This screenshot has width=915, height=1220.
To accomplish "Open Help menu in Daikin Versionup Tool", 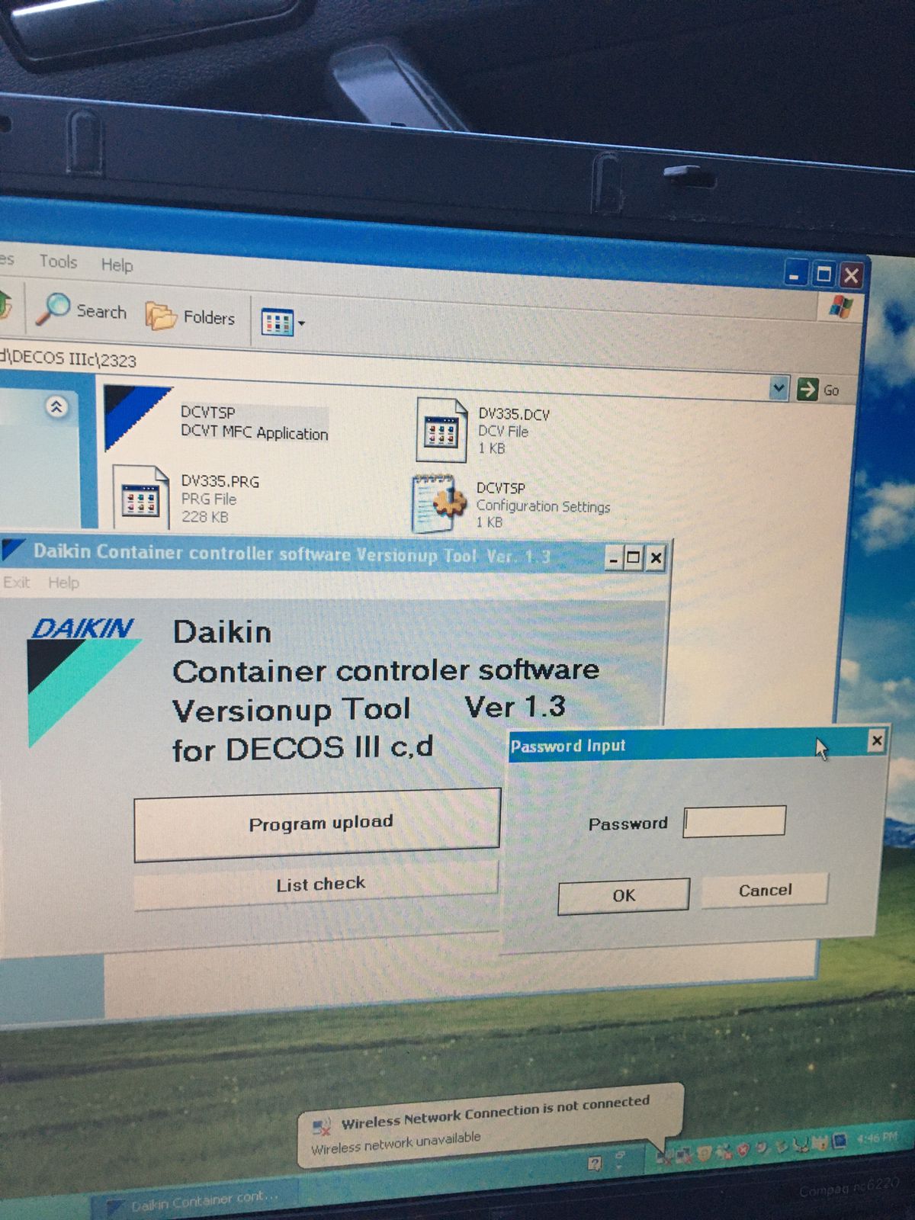I will click(x=63, y=583).
